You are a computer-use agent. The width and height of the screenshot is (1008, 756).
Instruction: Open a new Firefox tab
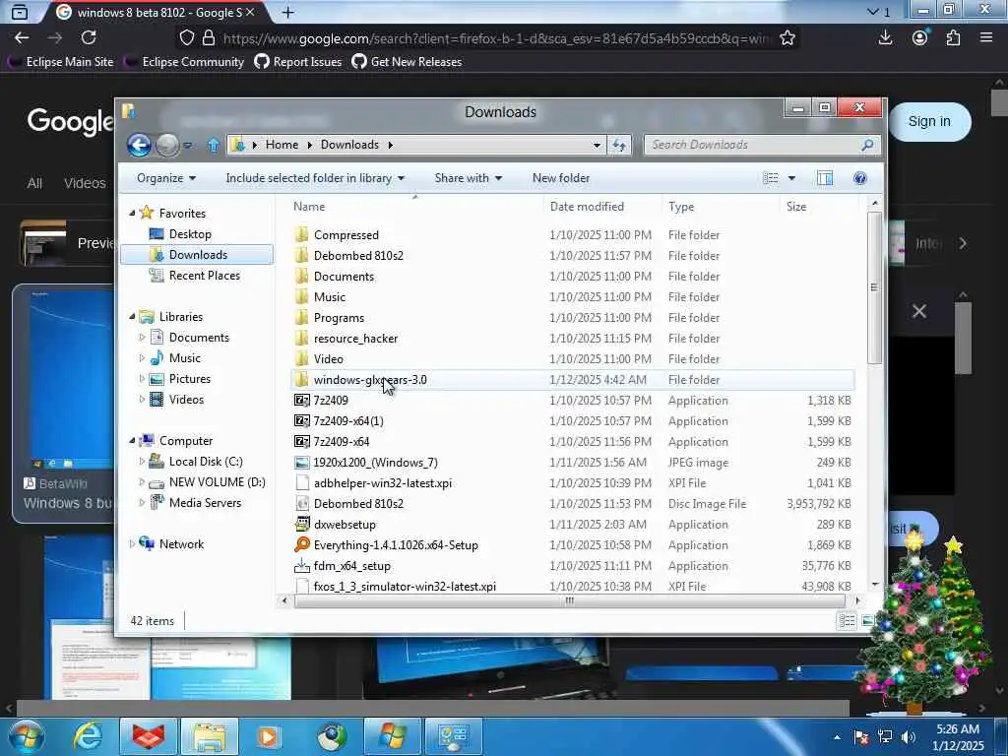[x=287, y=12]
